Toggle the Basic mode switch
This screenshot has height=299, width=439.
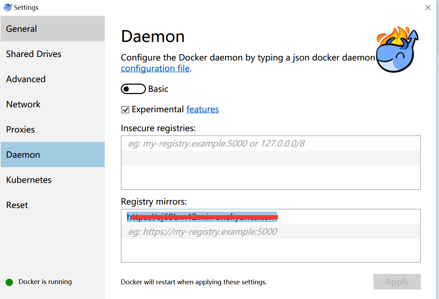point(133,89)
